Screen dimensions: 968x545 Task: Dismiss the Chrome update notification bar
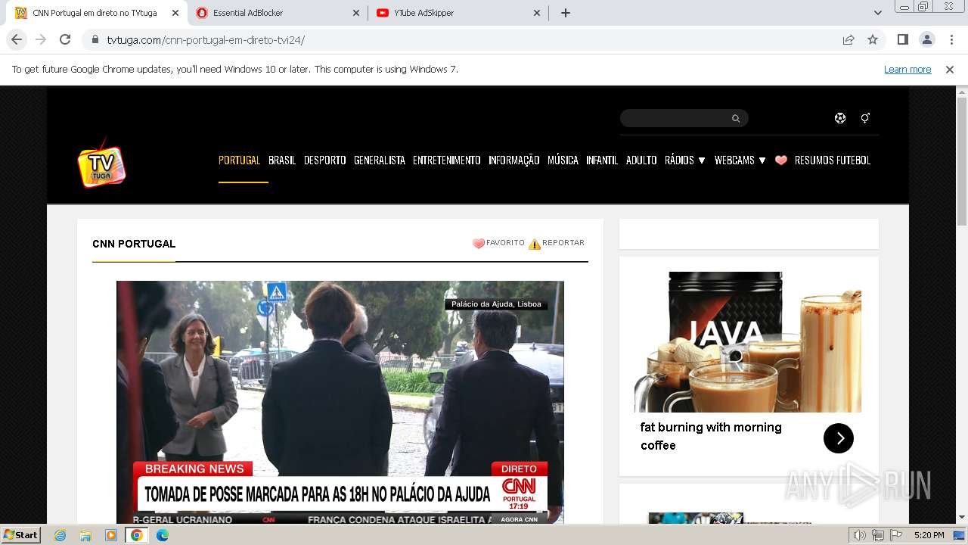950,70
